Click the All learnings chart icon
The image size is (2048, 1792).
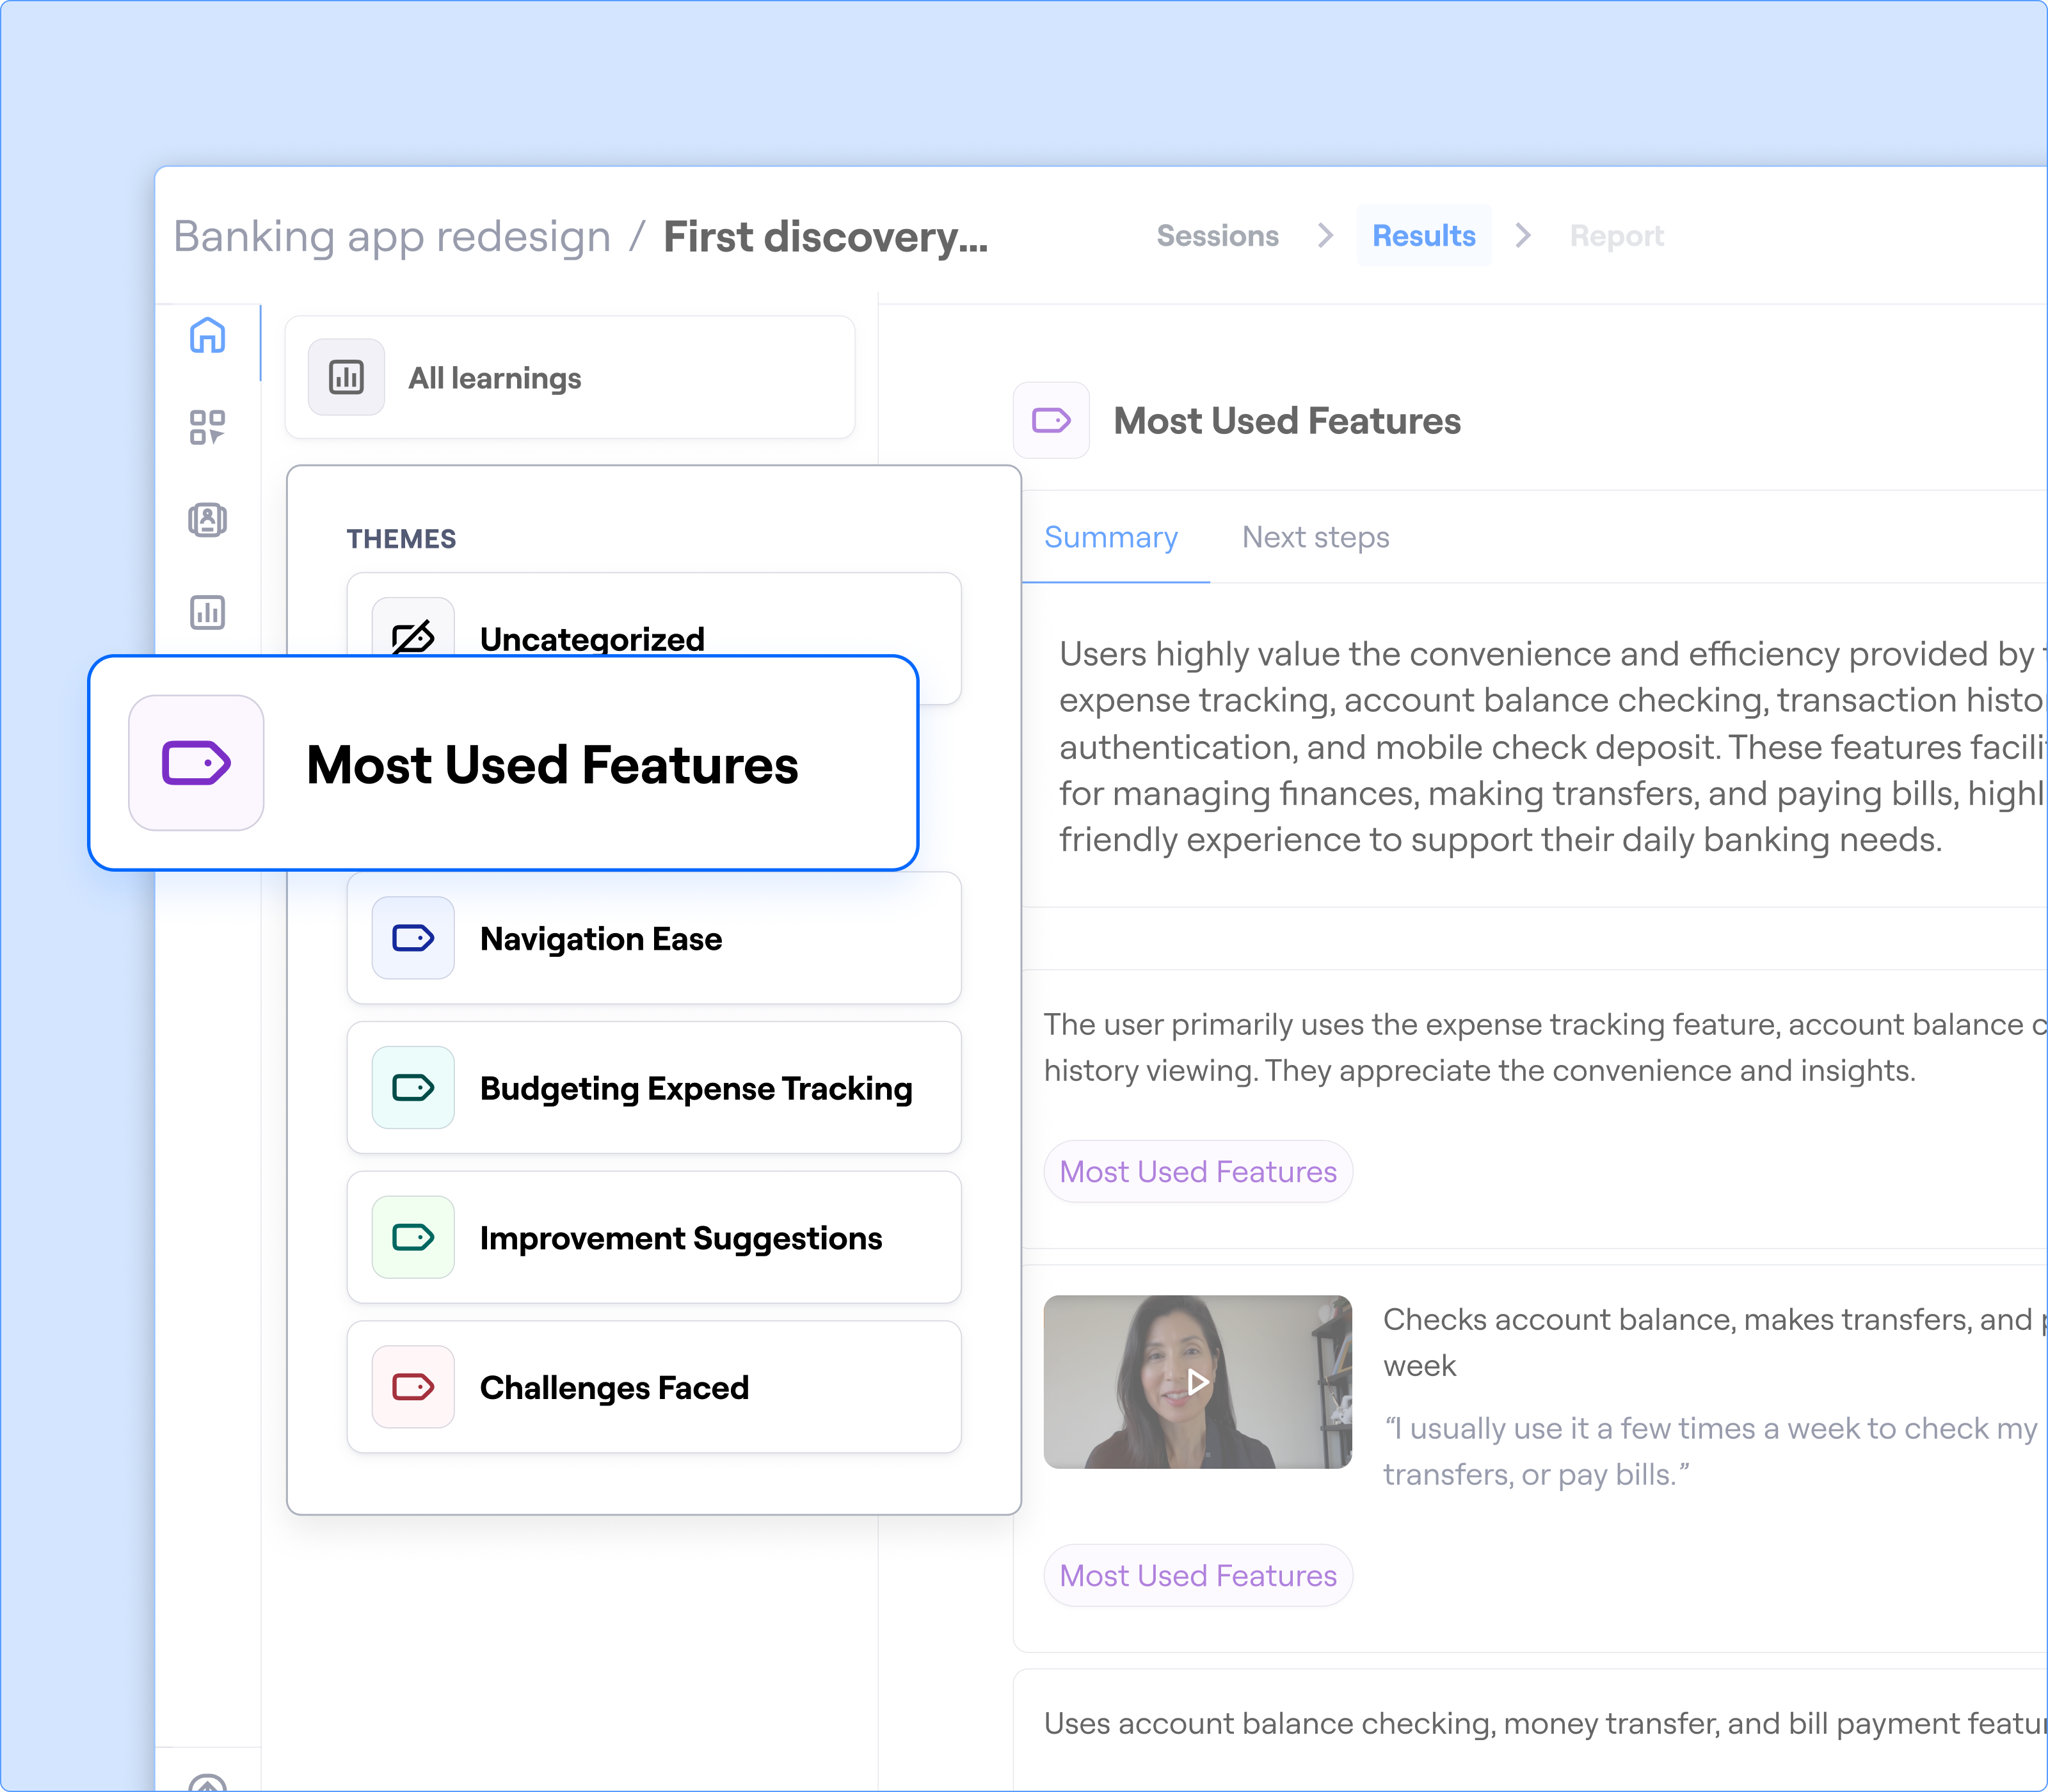tap(346, 377)
